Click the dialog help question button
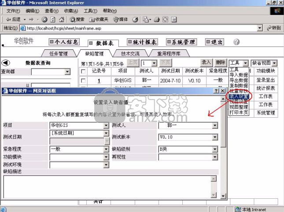 tap(216, 91)
